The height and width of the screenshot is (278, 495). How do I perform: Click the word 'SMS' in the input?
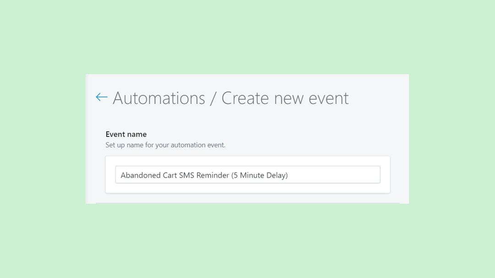186,175
